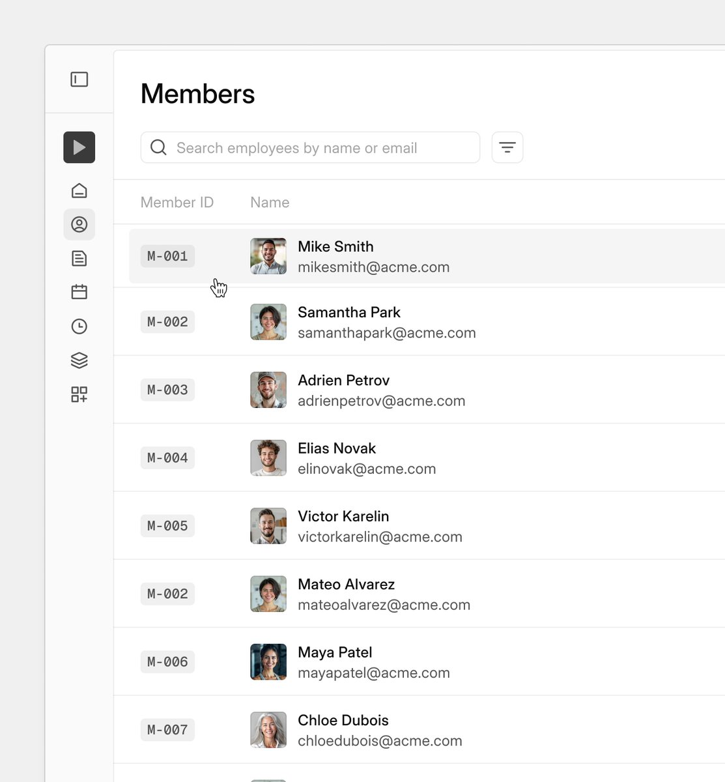
Task: Open Chloe Dubois's avatar photo
Action: coord(268,730)
